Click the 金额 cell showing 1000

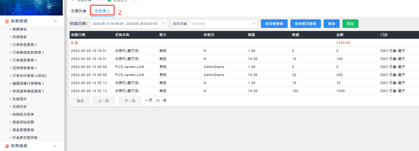pos(341,91)
